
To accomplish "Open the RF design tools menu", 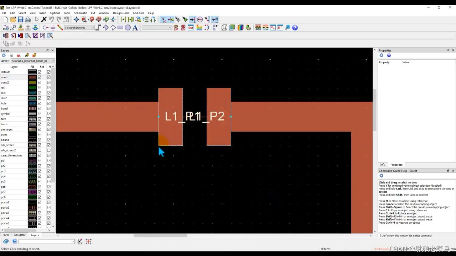I will click(280, 27).
